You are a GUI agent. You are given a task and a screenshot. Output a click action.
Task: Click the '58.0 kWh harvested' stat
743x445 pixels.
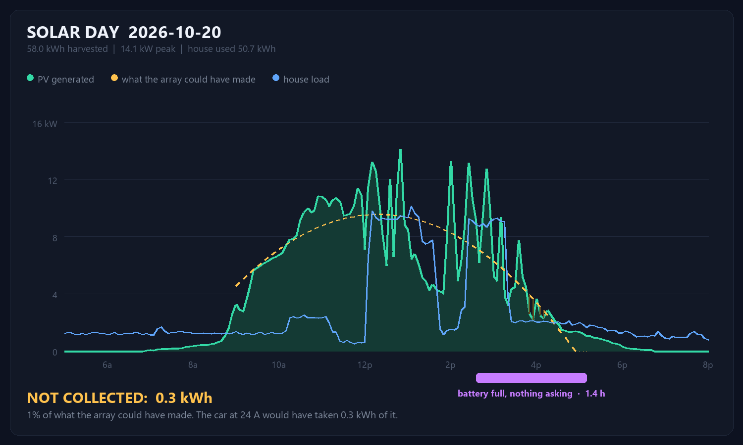coord(67,49)
